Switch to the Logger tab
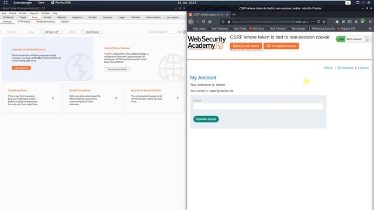This screenshot has width=374, height=210. click(x=122, y=17)
